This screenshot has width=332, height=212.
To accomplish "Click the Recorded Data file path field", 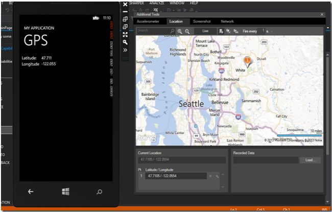I will (x=266, y=160).
